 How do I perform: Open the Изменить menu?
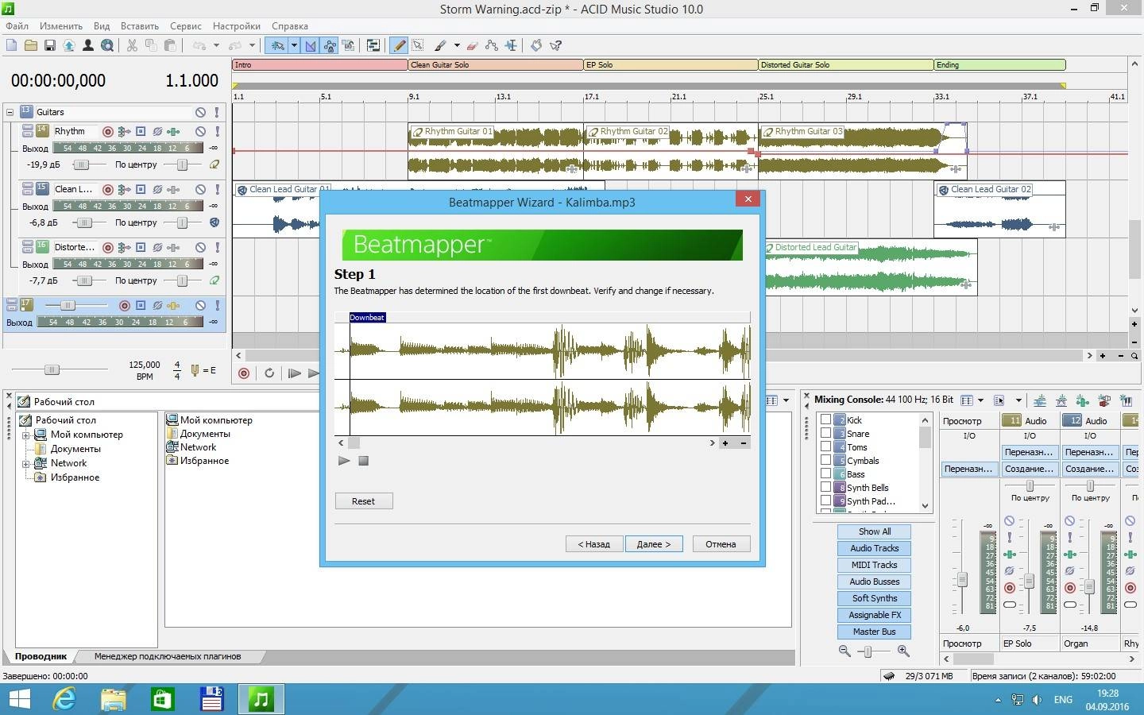(x=61, y=26)
